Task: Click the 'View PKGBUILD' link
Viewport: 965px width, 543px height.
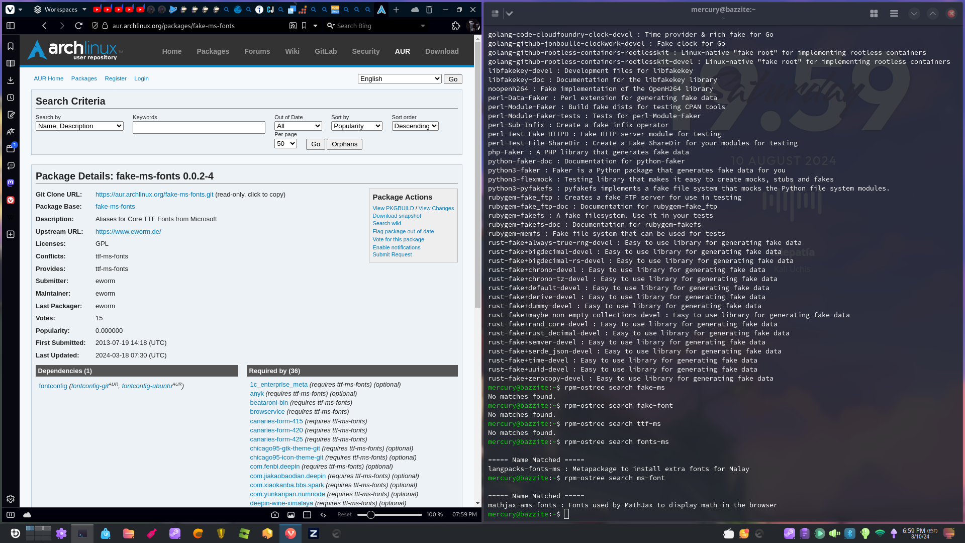Action: 393,208
